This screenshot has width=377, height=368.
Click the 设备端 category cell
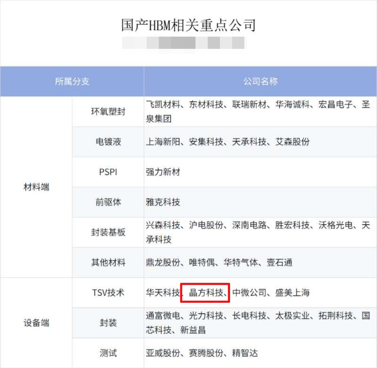point(36,323)
